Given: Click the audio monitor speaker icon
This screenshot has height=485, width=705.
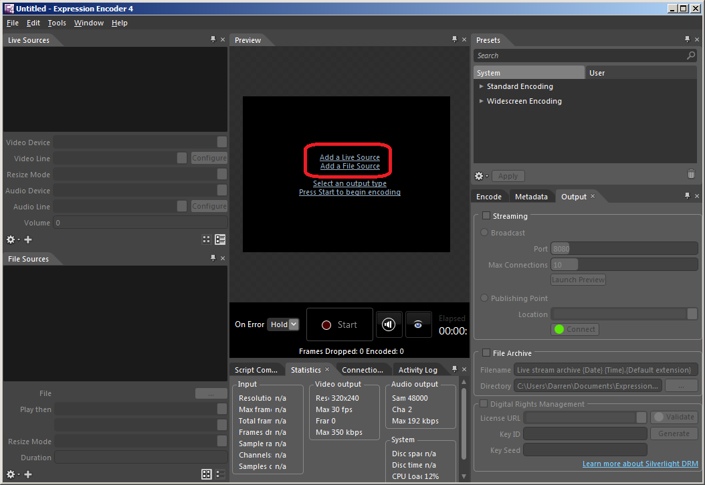Looking at the screenshot, I should point(389,324).
